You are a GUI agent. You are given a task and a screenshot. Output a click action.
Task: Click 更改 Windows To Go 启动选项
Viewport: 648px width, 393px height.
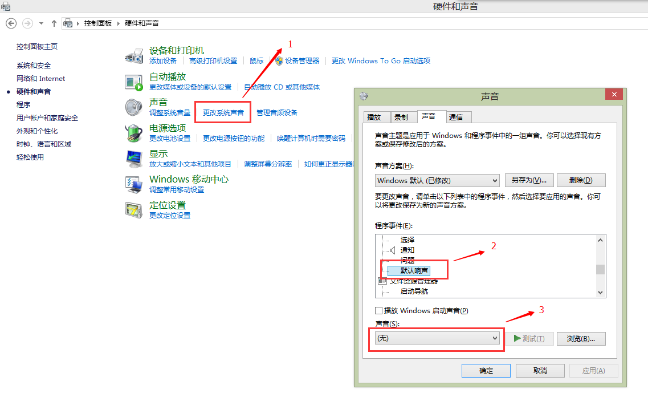point(381,61)
